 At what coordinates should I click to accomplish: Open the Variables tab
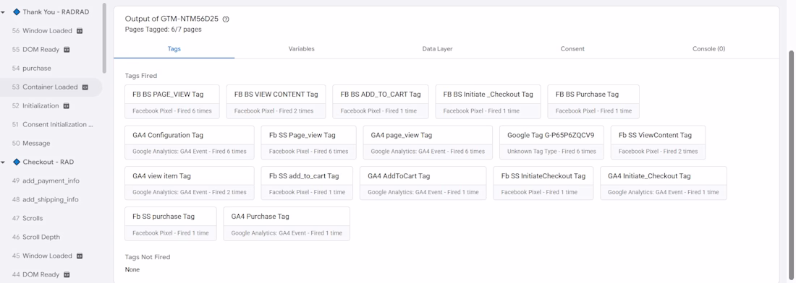point(302,49)
